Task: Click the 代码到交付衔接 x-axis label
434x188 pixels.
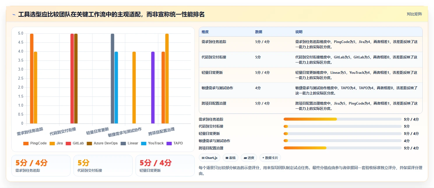Action: [x=63, y=131]
